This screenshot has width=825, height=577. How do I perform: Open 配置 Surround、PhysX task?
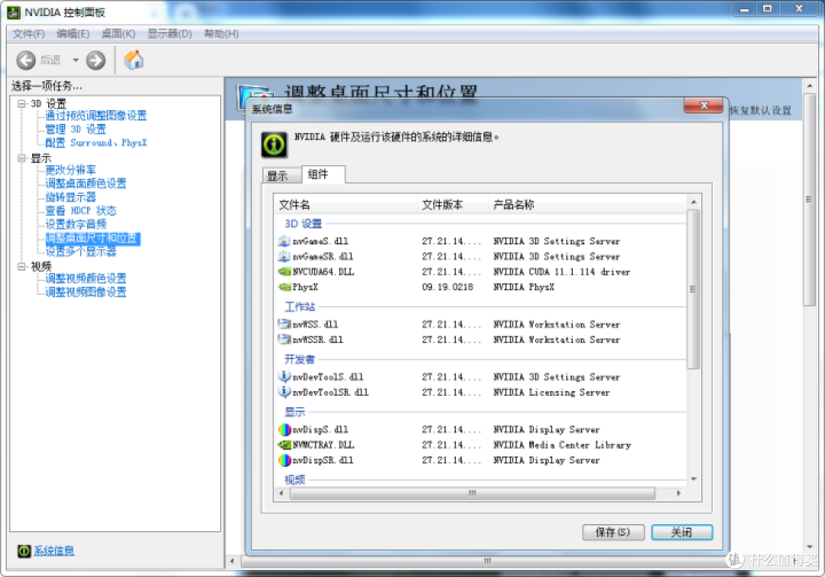(95, 143)
